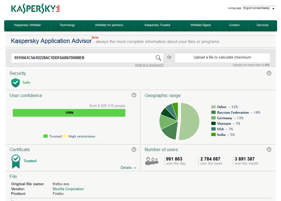Click the Trusted certificate ribbon icon

pyautogui.click(x=16, y=161)
